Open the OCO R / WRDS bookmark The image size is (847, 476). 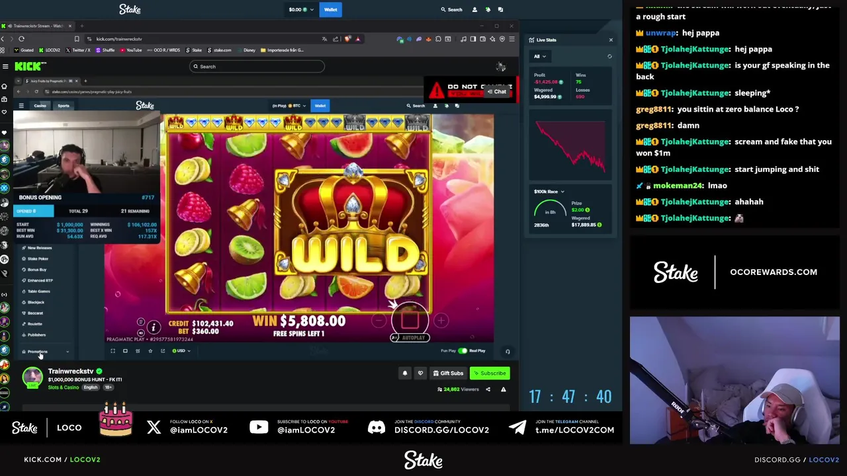coord(163,50)
